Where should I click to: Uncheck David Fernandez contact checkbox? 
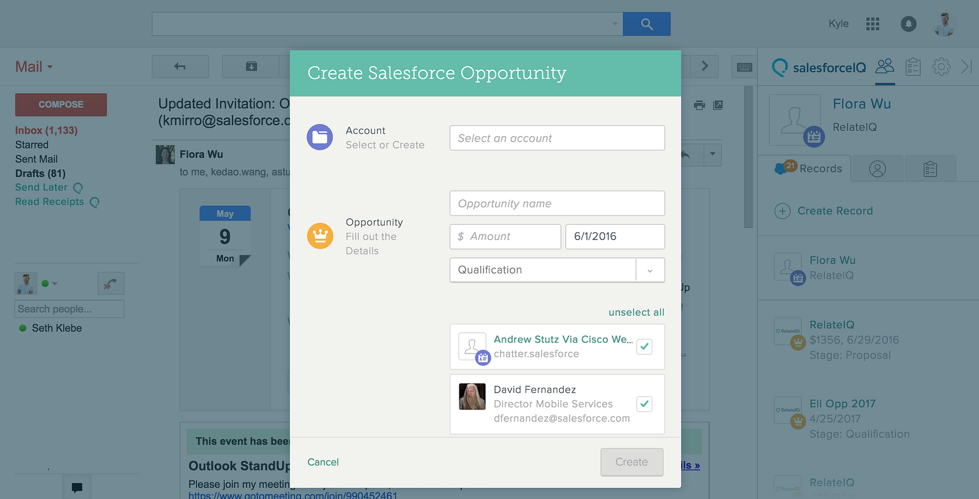point(644,404)
